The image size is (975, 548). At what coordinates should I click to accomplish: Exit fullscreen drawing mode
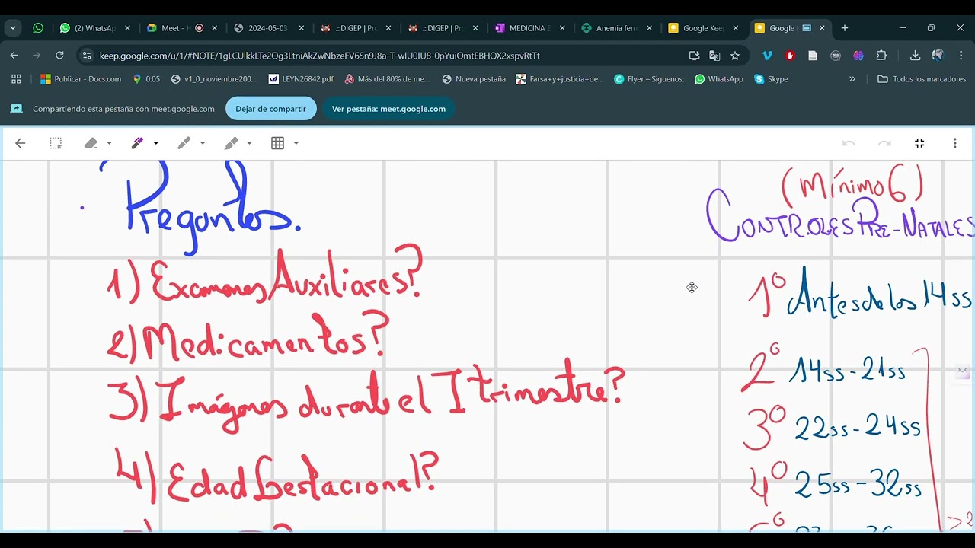(919, 143)
